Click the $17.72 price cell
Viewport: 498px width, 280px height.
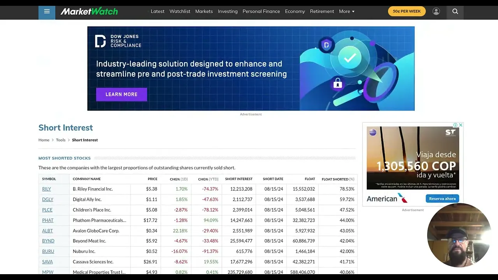coord(151,220)
